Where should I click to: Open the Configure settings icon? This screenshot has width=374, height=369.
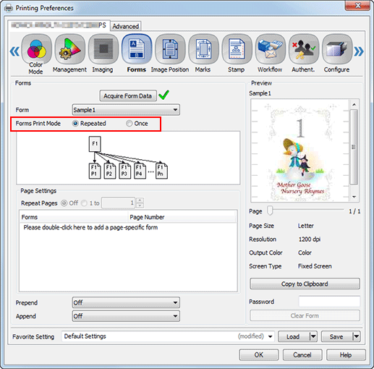tap(337, 49)
